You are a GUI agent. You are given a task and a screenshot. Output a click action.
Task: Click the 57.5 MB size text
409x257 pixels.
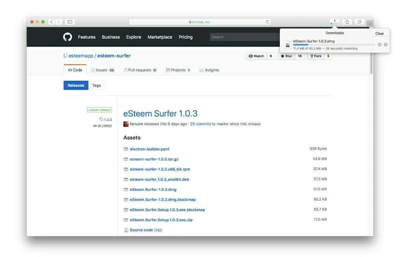320,189
